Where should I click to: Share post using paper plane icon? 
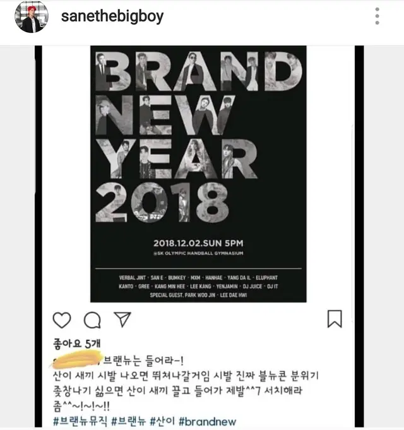click(x=122, y=320)
